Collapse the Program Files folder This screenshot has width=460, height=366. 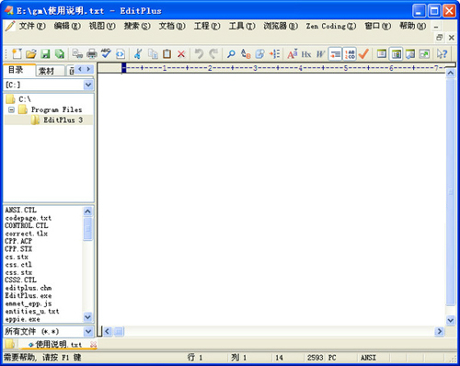pyautogui.click(x=11, y=109)
